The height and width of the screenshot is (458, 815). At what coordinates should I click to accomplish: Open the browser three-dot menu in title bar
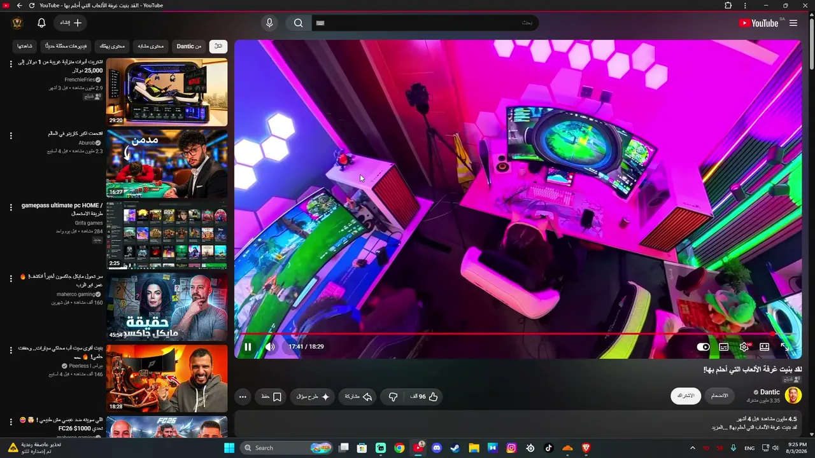(746, 6)
